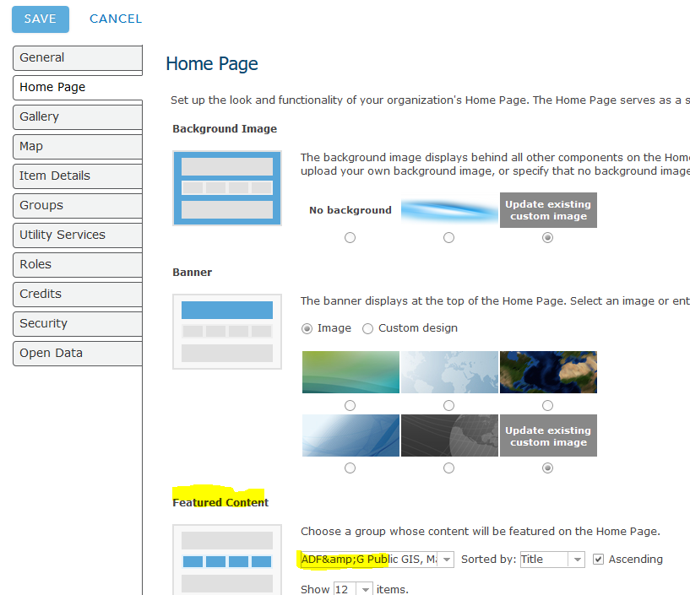
Task: Toggle the Ascending checkbox
Action: 598,560
